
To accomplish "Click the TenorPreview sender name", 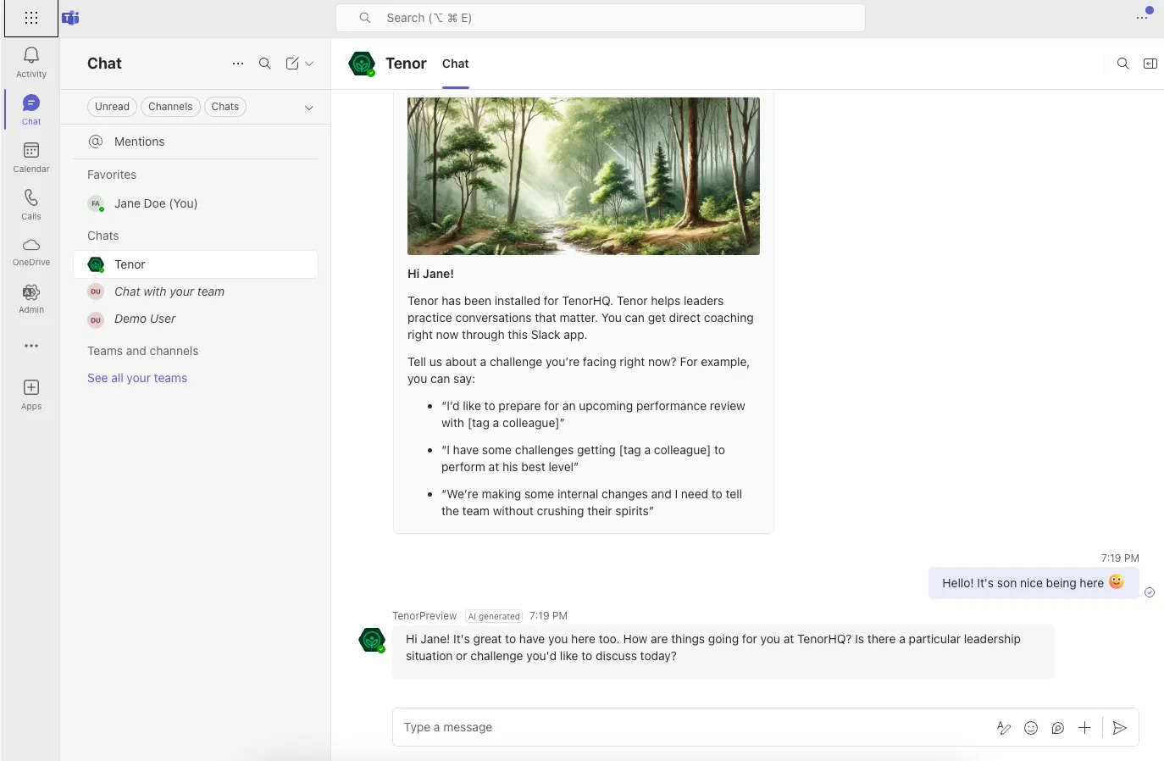I will [424, 616].
